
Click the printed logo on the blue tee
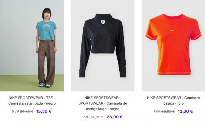pos(46,26)
